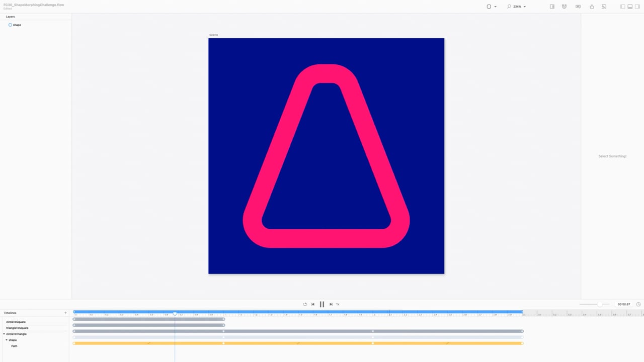Toggle loop playback icon
The height and width of the screenshot is (362, 644).
tap(305, 304)
